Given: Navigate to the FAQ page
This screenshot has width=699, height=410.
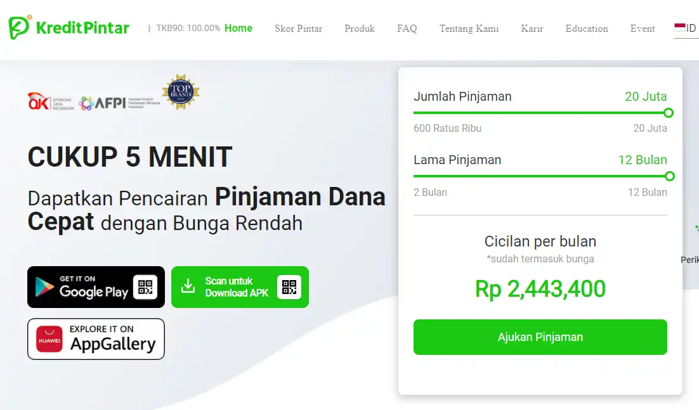Looking at the screenshot, I should [x=407, y=29].
